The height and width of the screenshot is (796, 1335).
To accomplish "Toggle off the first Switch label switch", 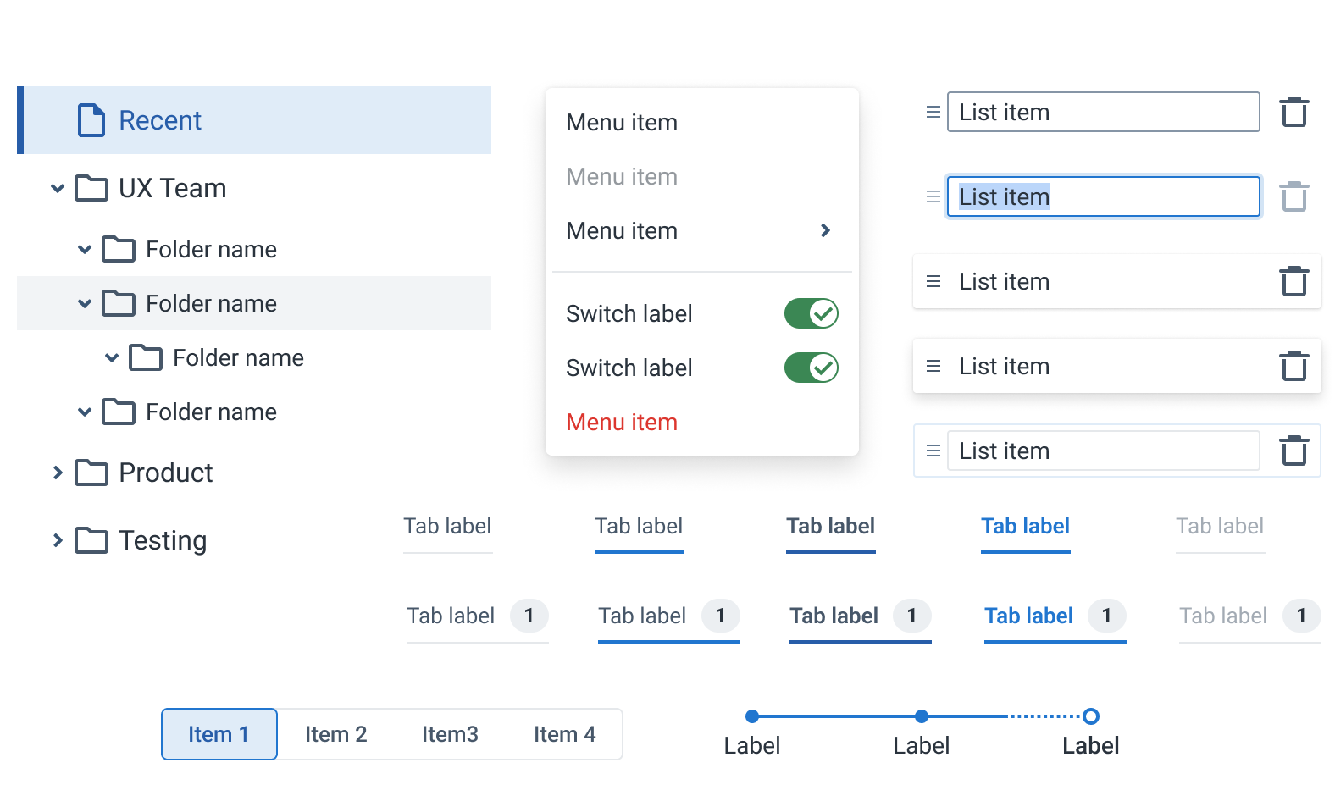I will pyautogui.click(x=811, y=313).
